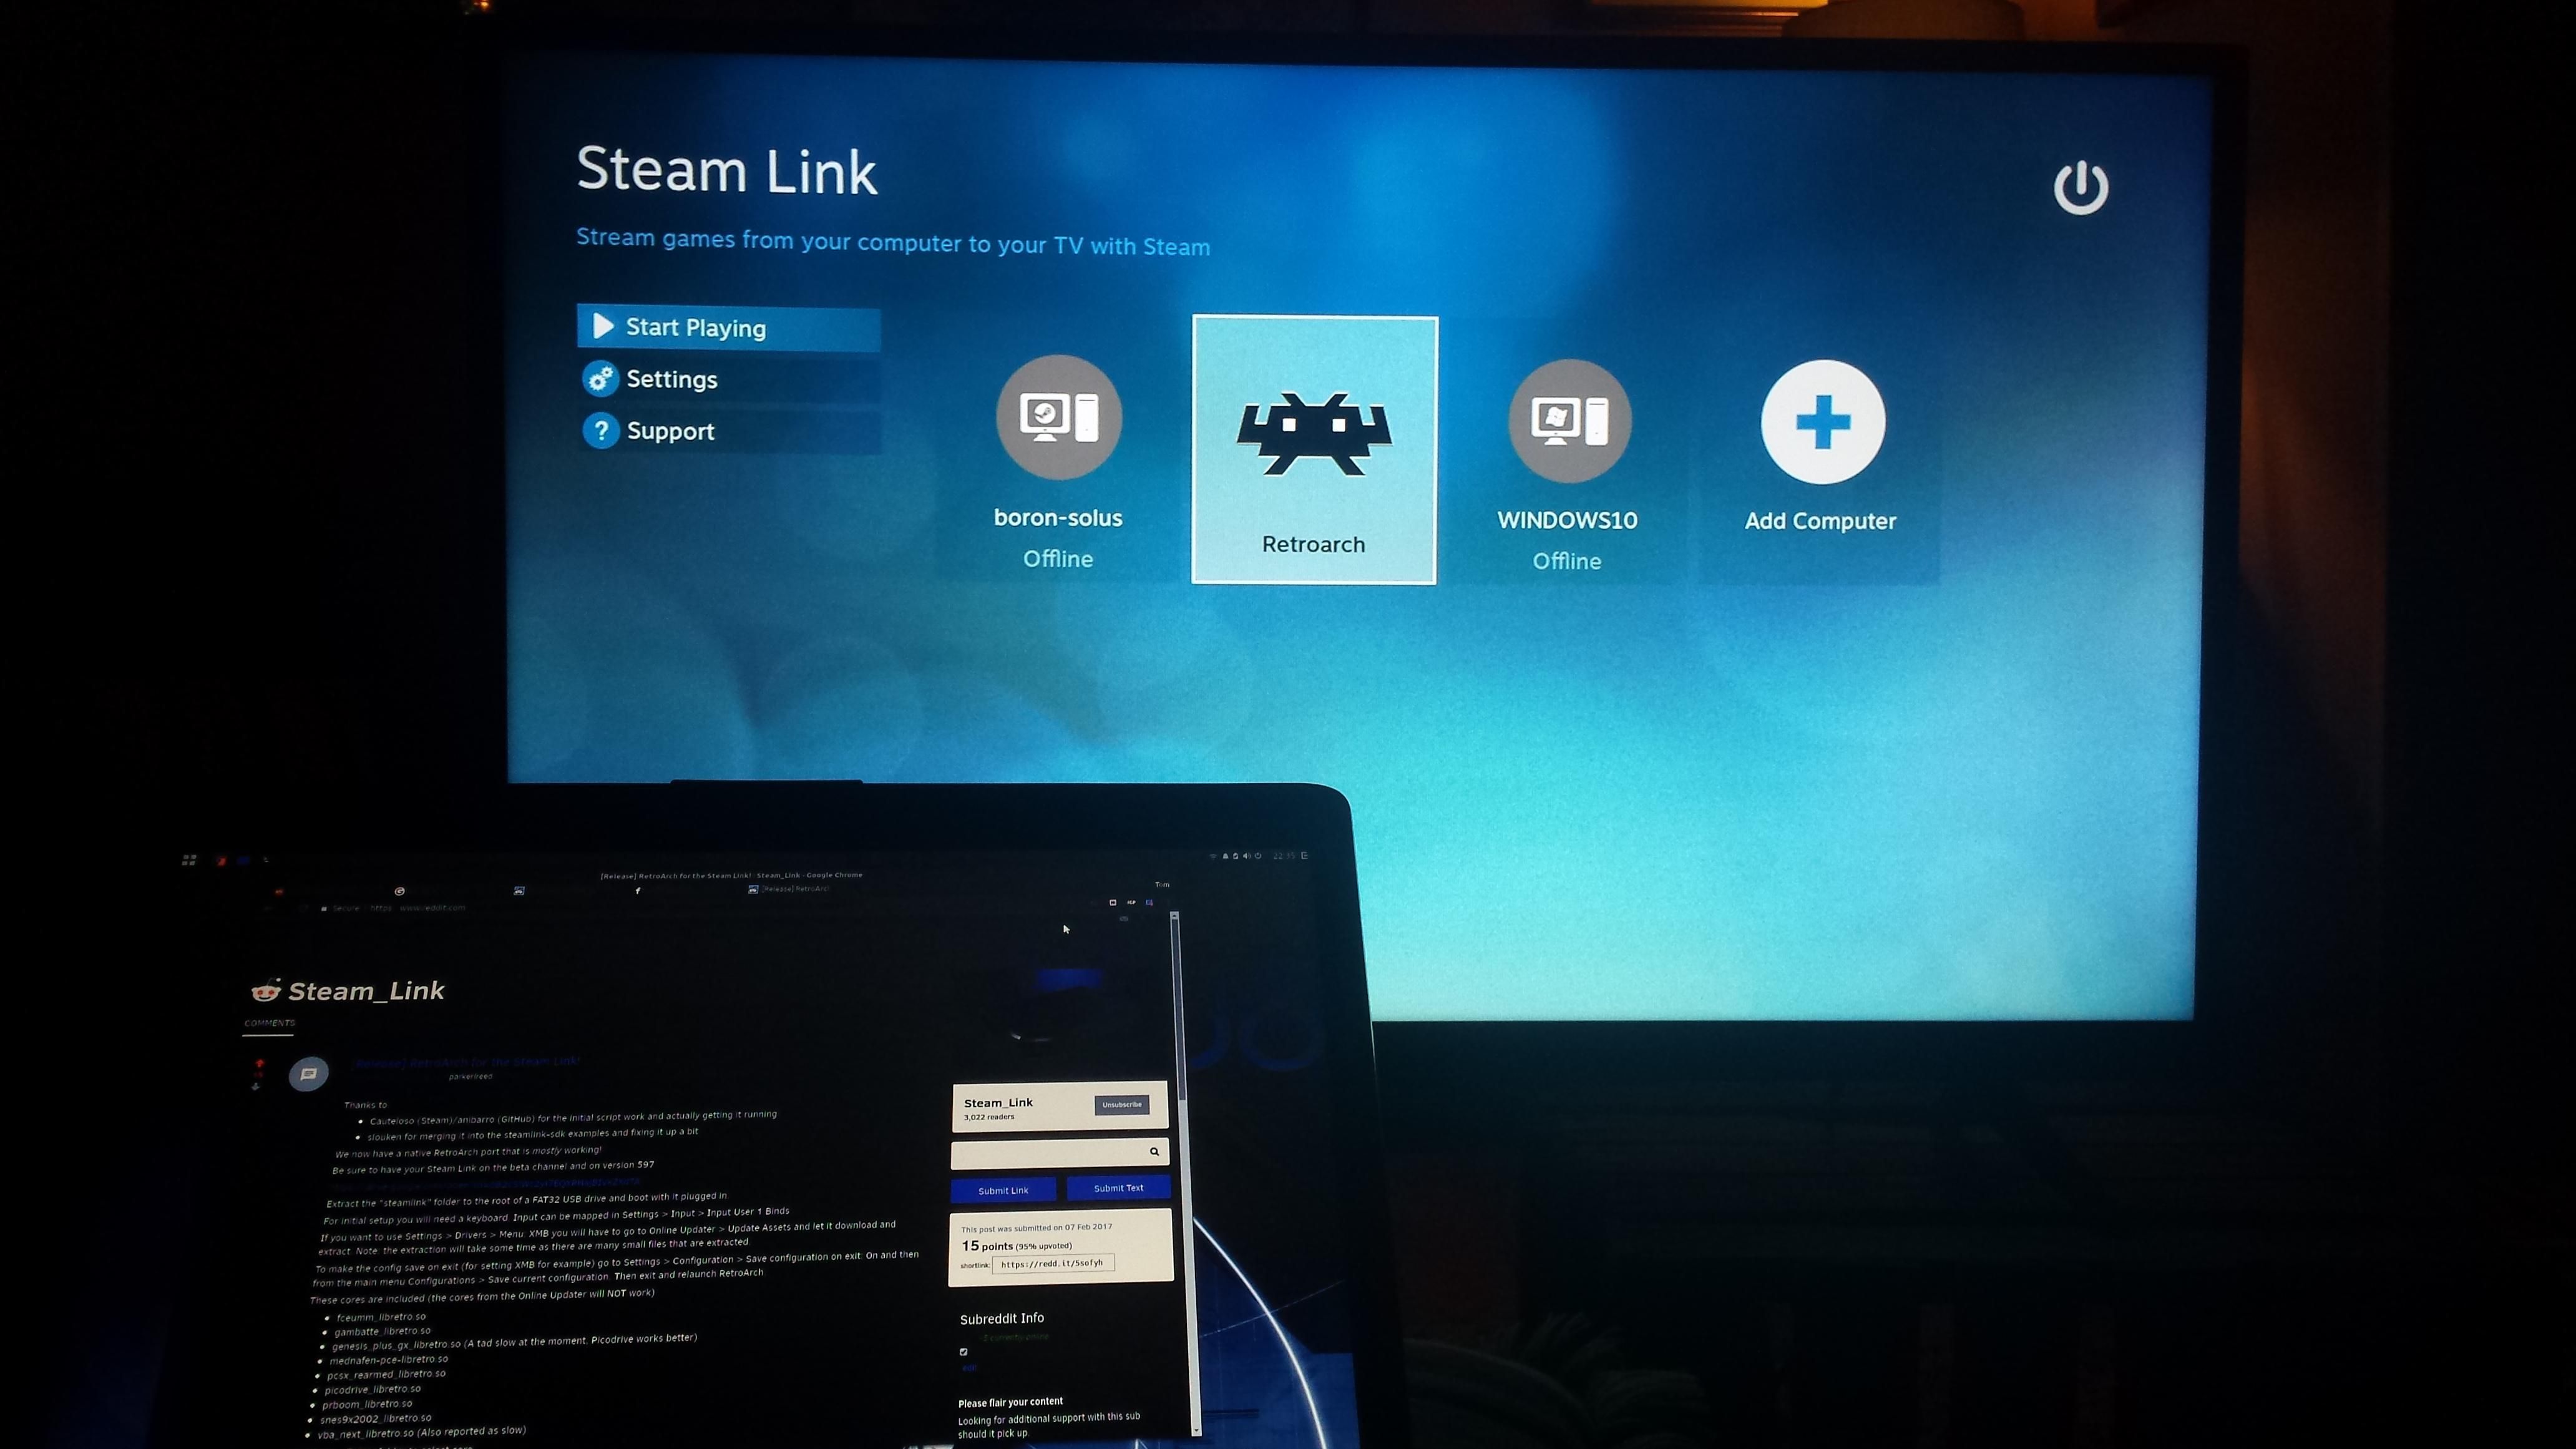This screenshot has height=1449, width=2576.
Task: Select the Settings menu item
Action: (672, 379)
